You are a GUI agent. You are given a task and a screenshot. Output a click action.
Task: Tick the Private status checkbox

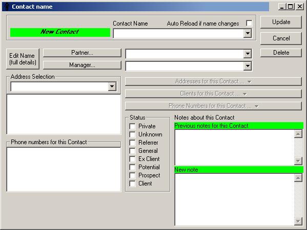[132, 126]
